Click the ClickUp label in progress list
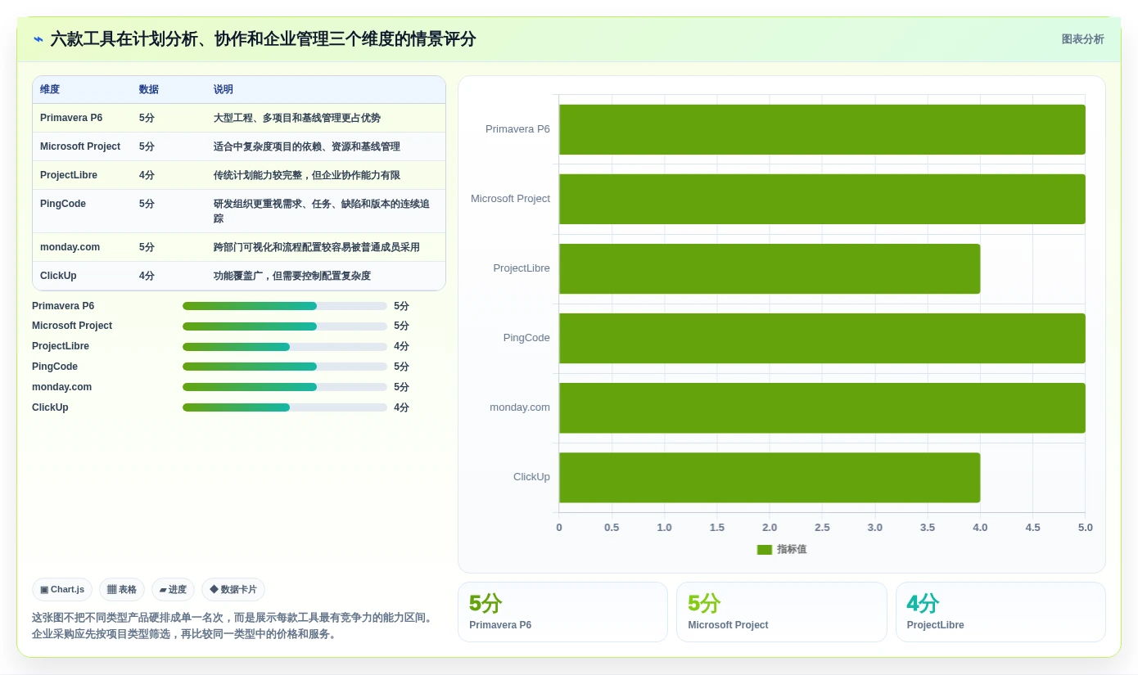Screen dimensions: 1138x675 [50, 407]
